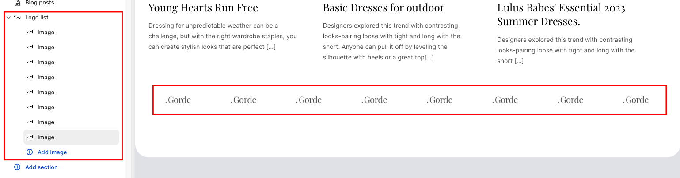Select the fourth Image block label
680x178 pixels.
tap(46, 77)
